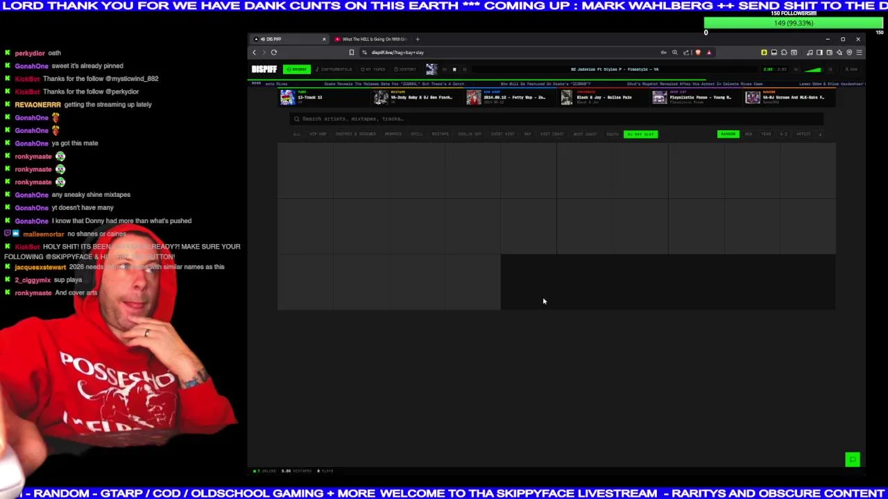Select the MEMPHIS tag filter
This screenshot has height=499, width=888.
(x=393, y=134)
